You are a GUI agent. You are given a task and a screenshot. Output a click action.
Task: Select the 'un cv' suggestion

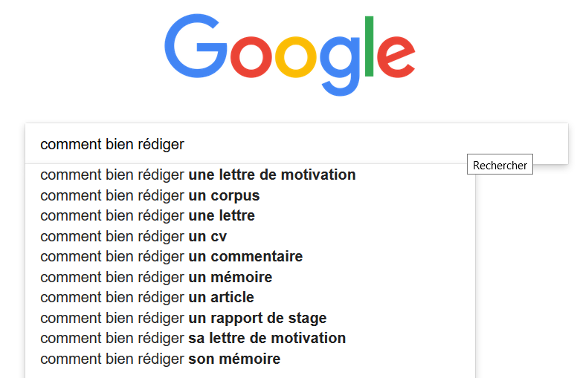pos(251,236)
